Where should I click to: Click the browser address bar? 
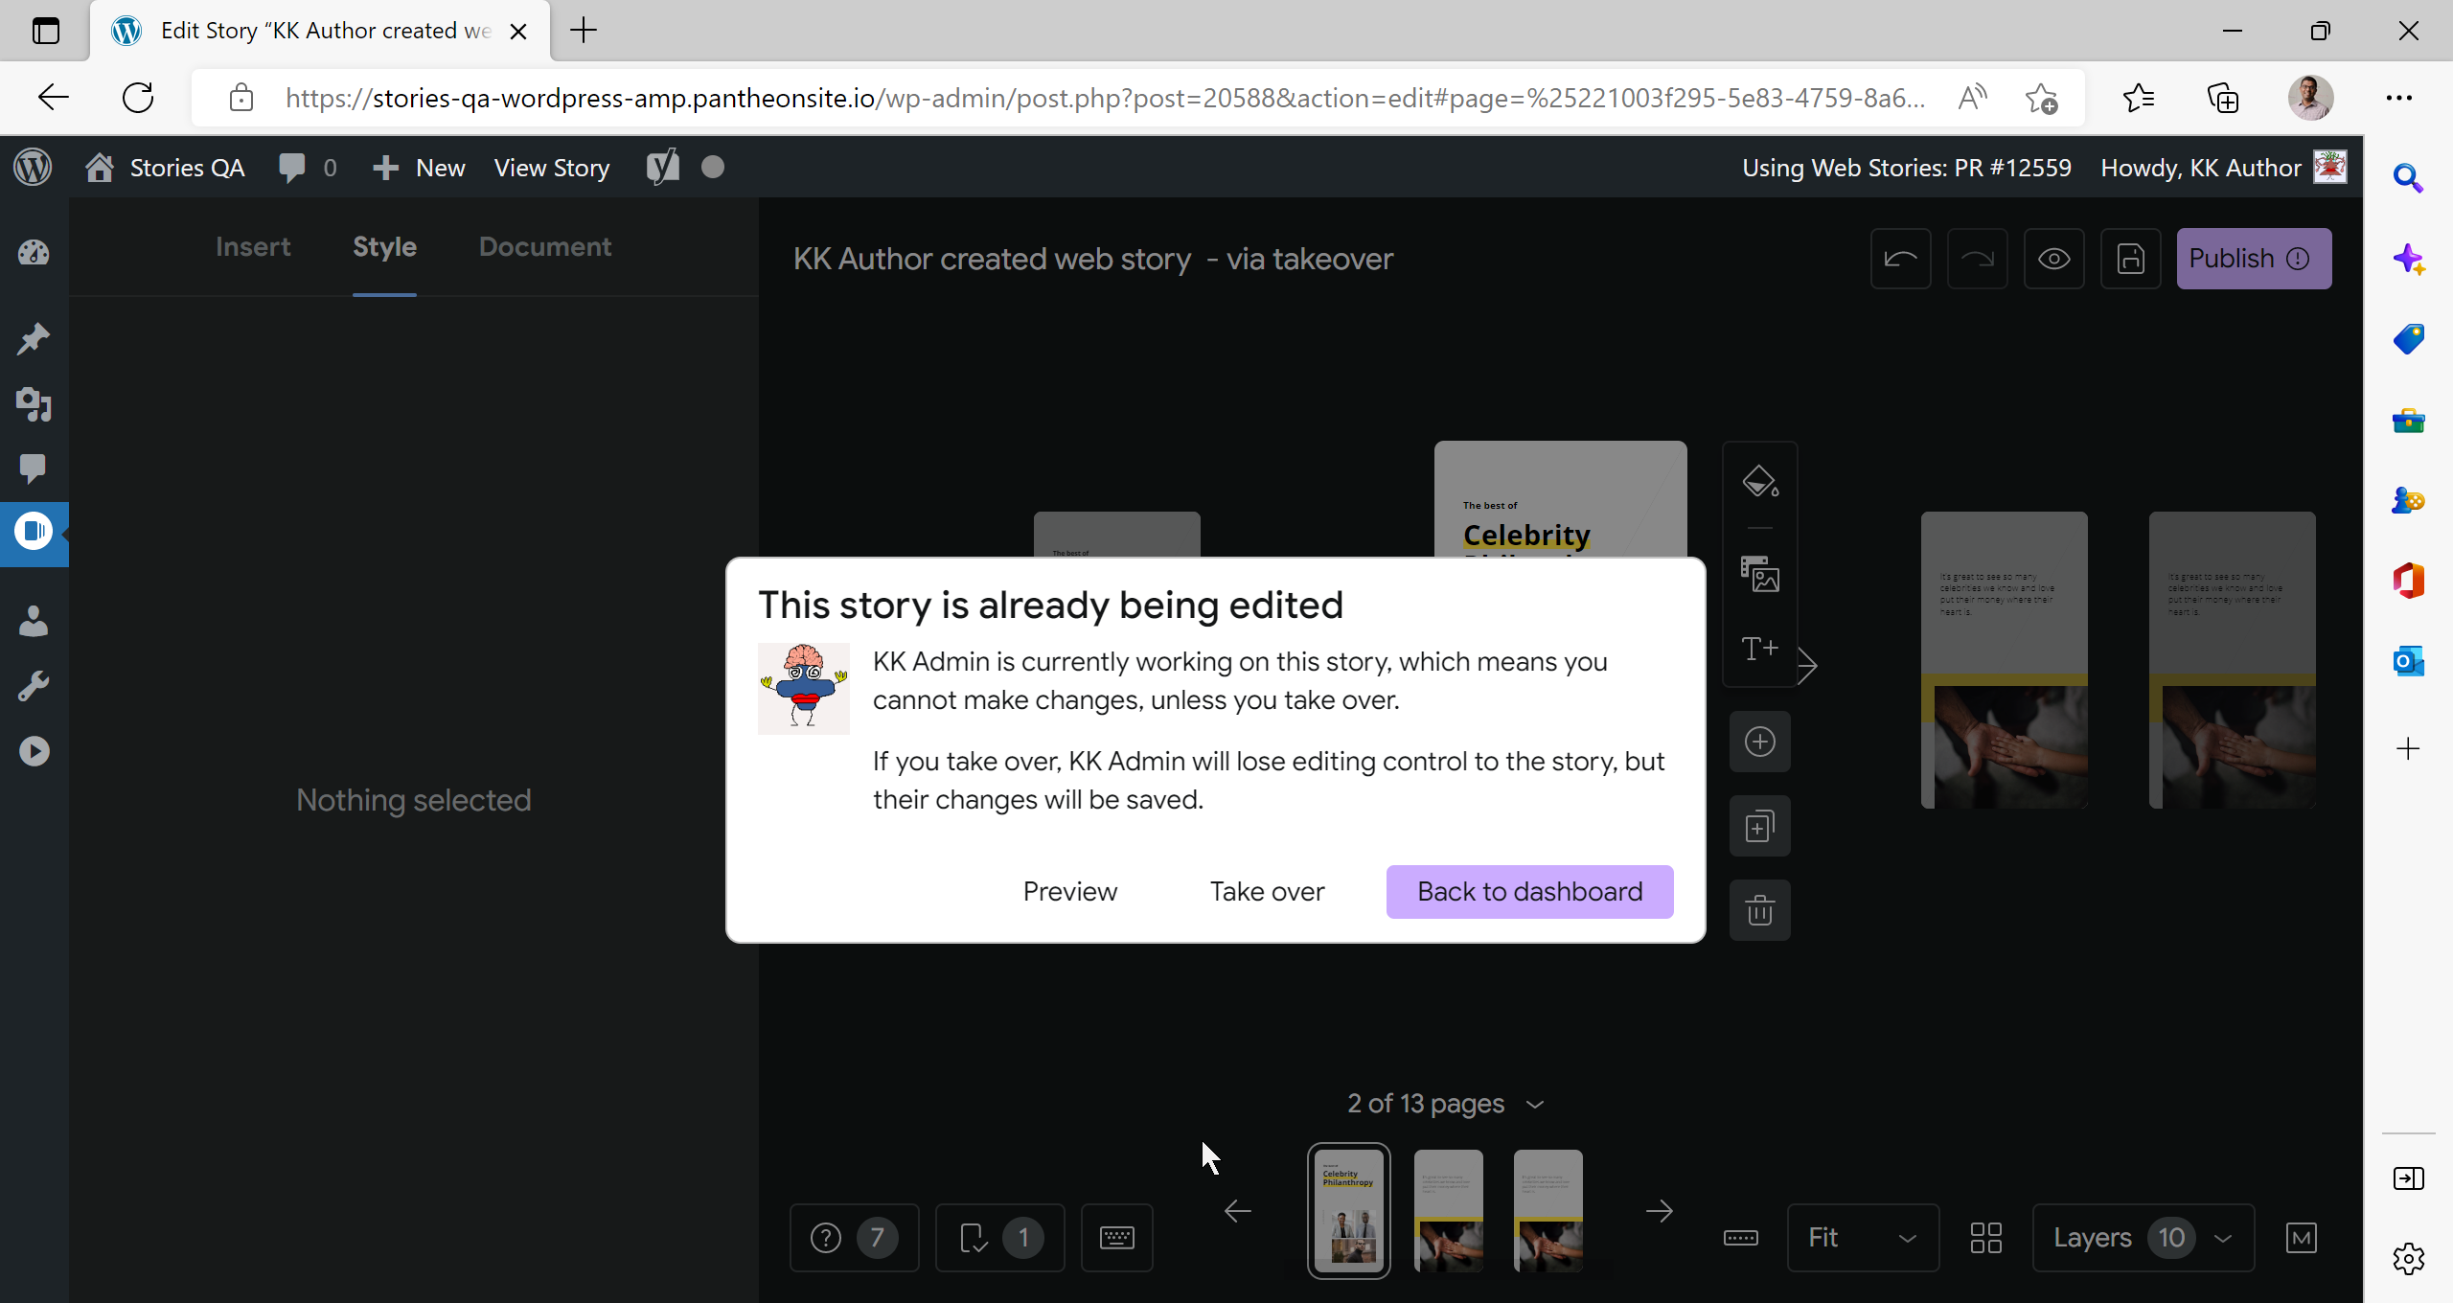point(1104,98)
